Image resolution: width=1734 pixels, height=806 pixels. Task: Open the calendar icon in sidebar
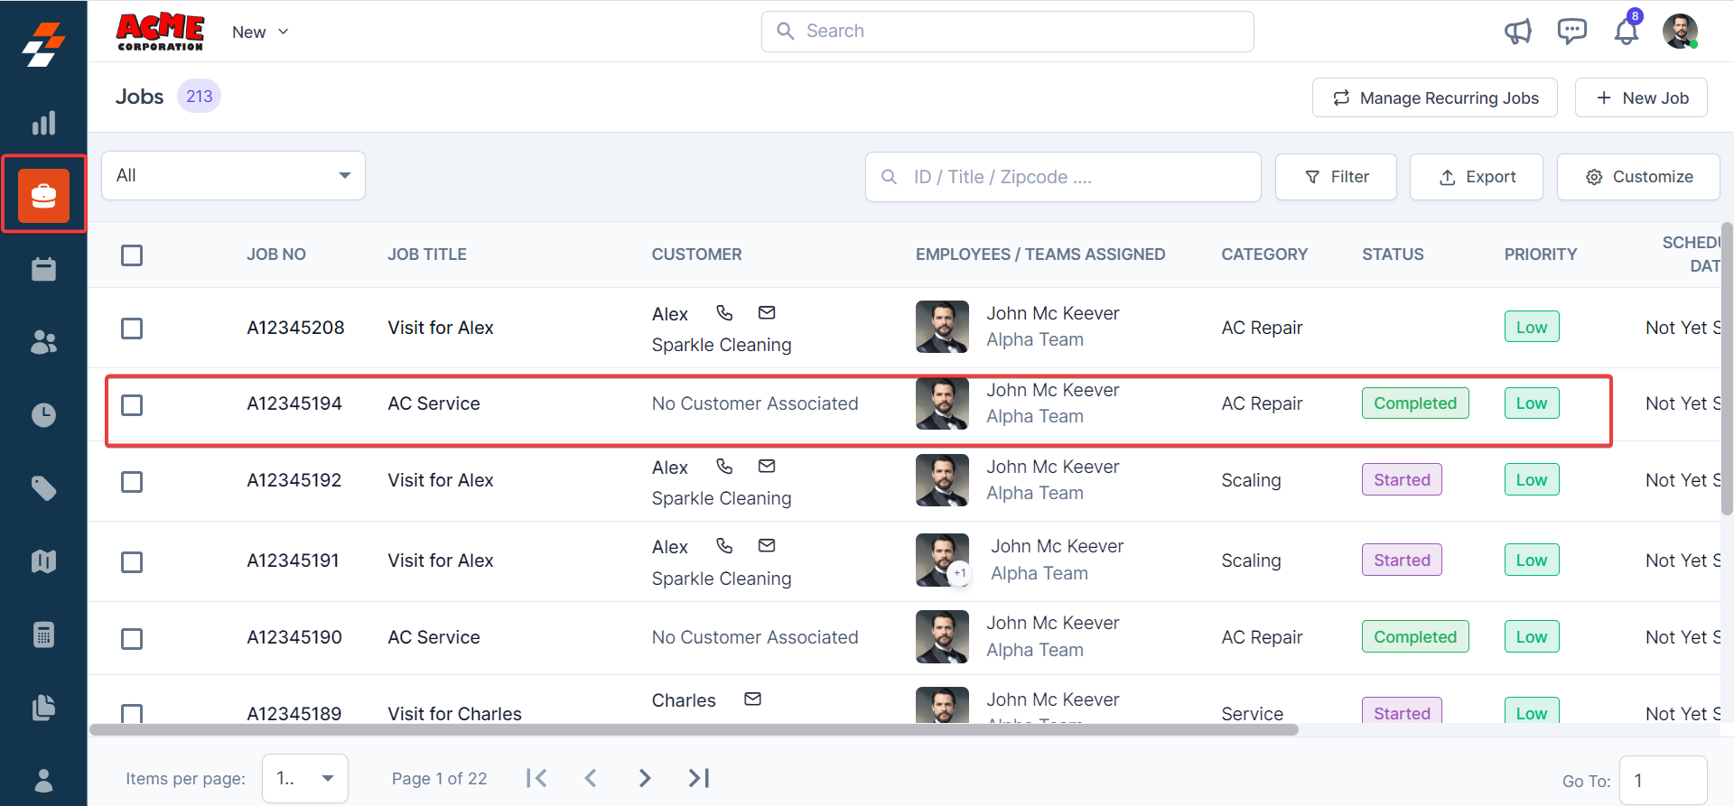(x=43, y=269)
